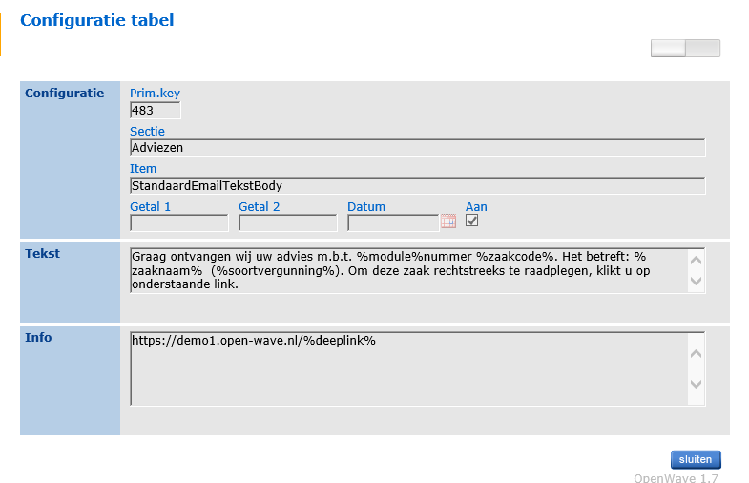Click the right blank button at top right
The image size is (749, 483).
click(702, 49)
